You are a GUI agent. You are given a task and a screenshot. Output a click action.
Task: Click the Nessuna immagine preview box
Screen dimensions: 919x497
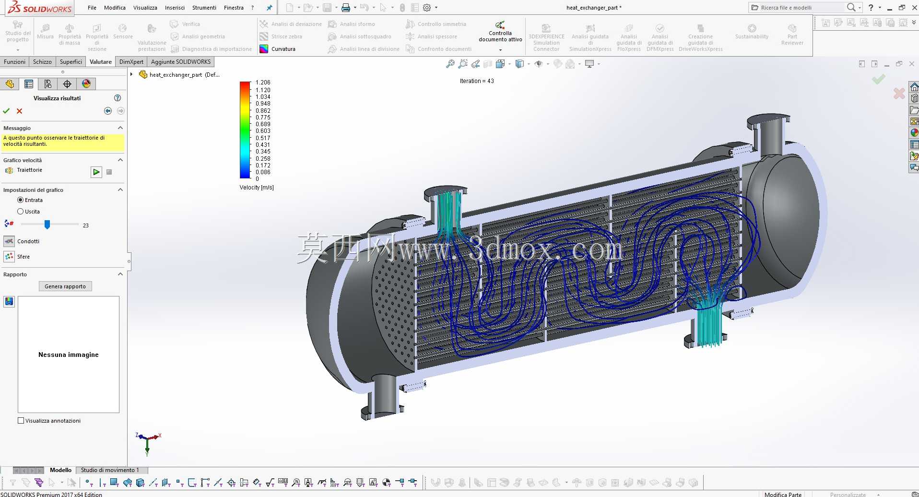69,355
